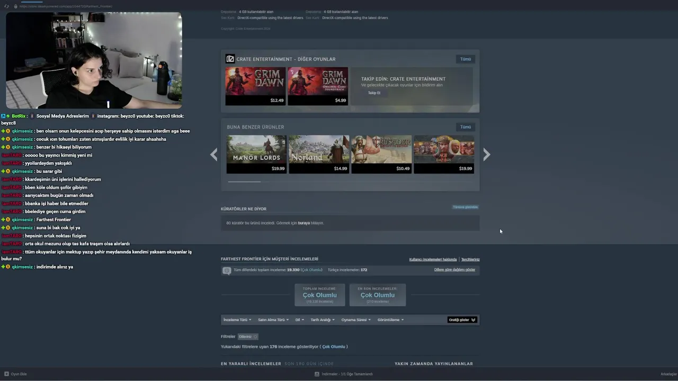
Task: Click the lock icon before the store URL
Action: (15, 6)
